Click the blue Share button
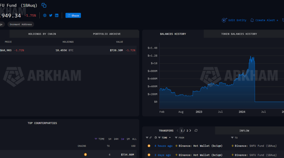The width and height of the screenshot is (284, 158). point(73,15)
